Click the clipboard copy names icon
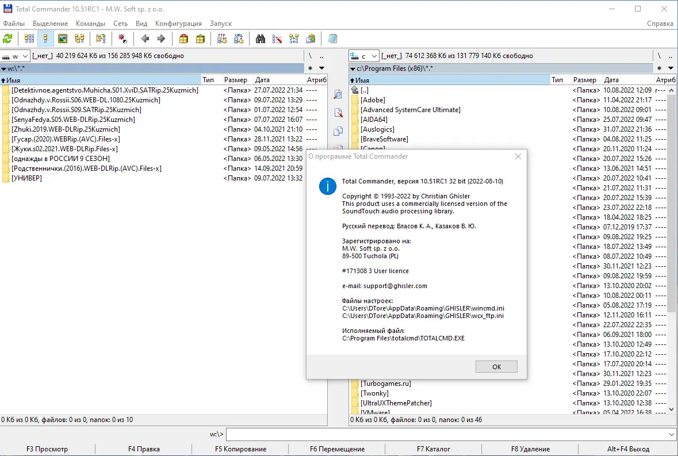Image resolution: width=678 pixels, height=456 pixels. pos(311,39)
